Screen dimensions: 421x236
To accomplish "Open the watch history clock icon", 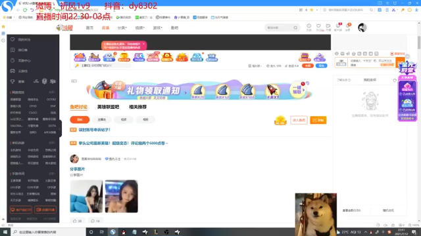I will click(309, 28).
